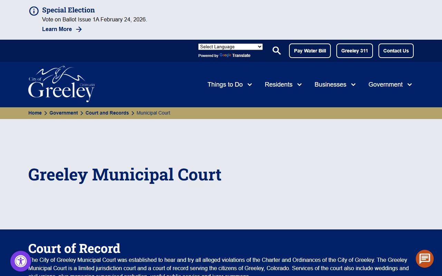
Task: Go to Home breadcrumb link
Action: tap(35, 113)
